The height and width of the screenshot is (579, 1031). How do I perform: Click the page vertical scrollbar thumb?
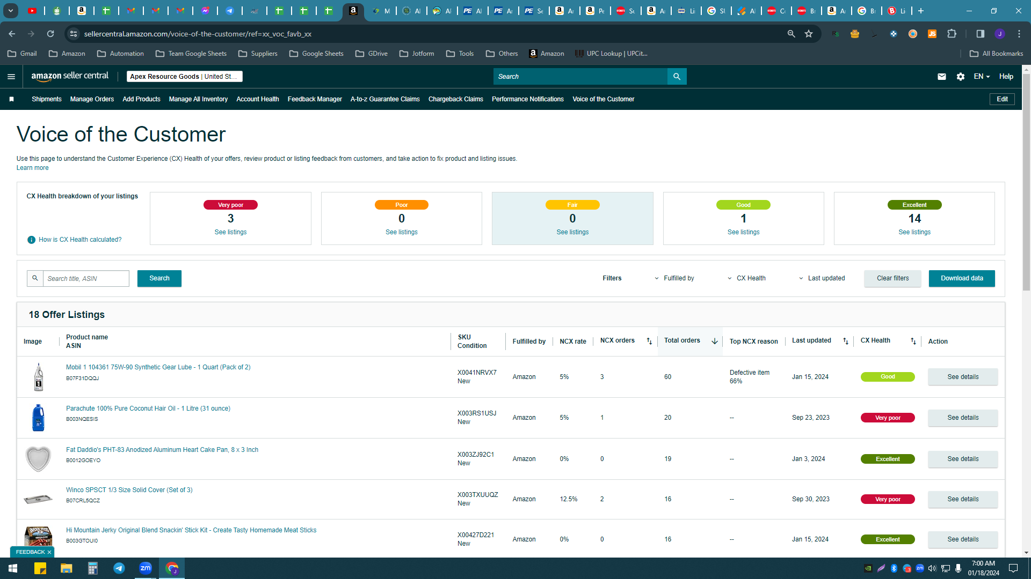click(x=1026, y=182)
